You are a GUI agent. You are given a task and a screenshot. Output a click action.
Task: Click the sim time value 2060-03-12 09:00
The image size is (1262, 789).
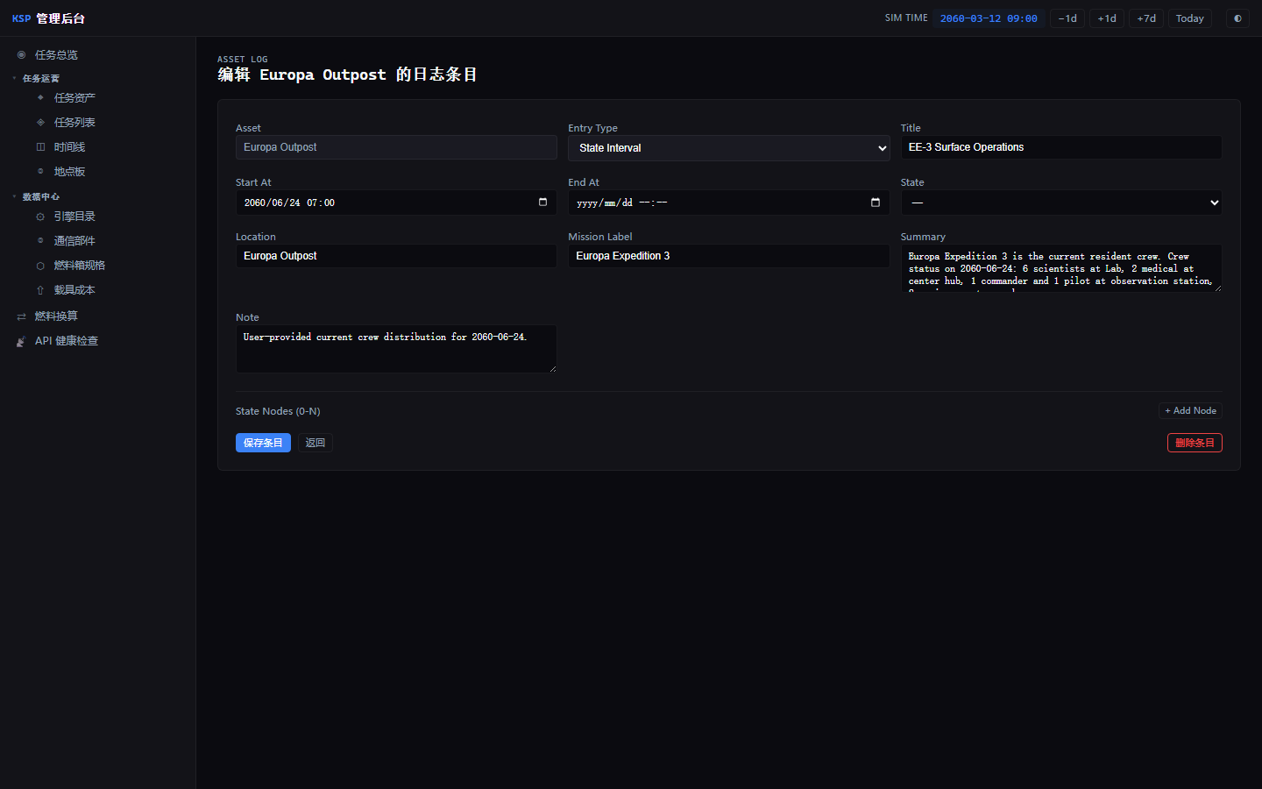coord(989,18)
